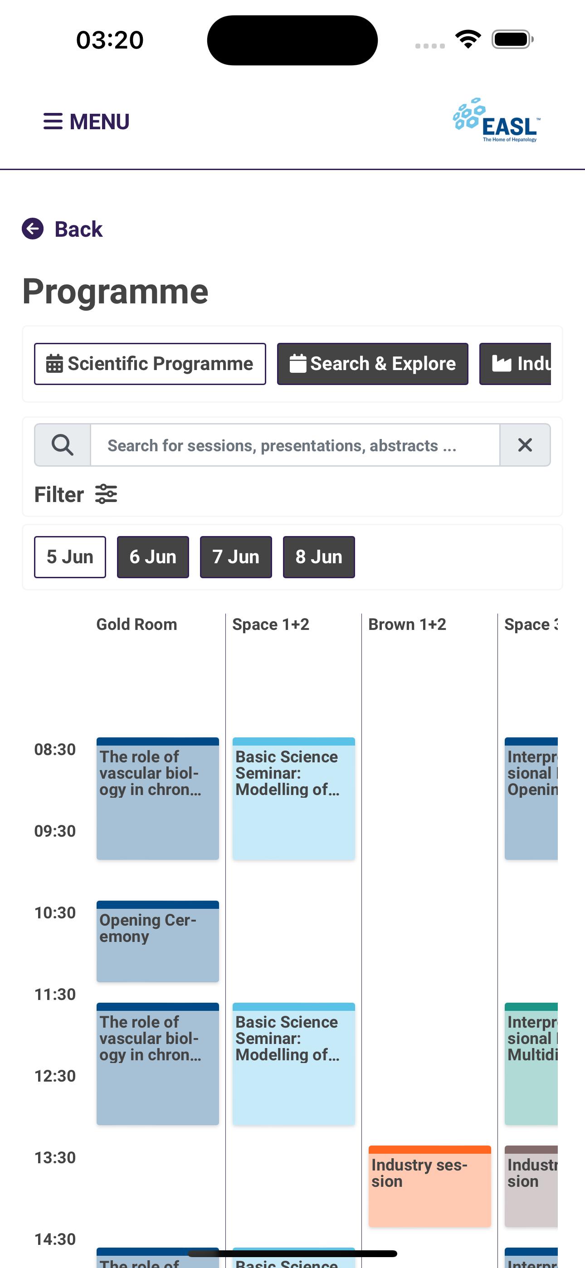Click the back arrow circle icon

33,229
